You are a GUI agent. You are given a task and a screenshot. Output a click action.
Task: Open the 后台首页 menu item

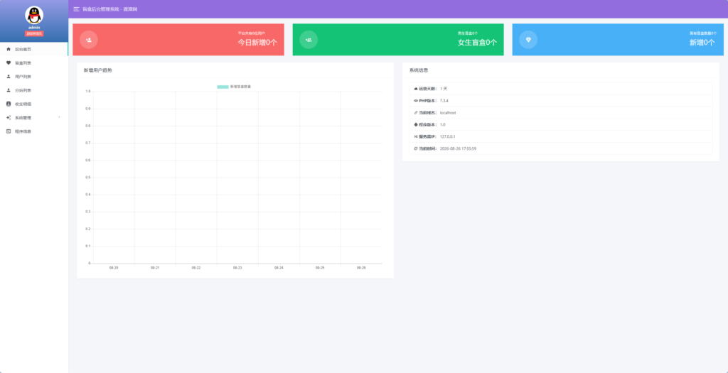click(34, 49)
